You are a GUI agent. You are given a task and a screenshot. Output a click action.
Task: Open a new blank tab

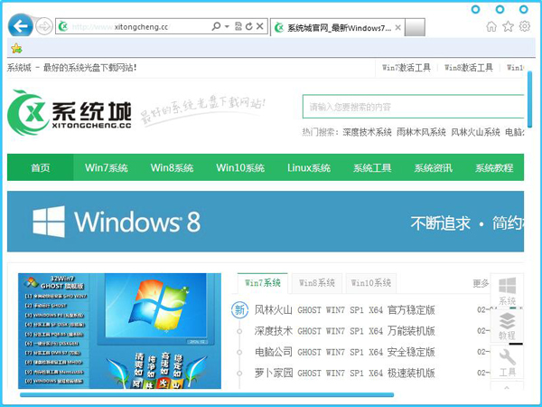click(415, 27)
